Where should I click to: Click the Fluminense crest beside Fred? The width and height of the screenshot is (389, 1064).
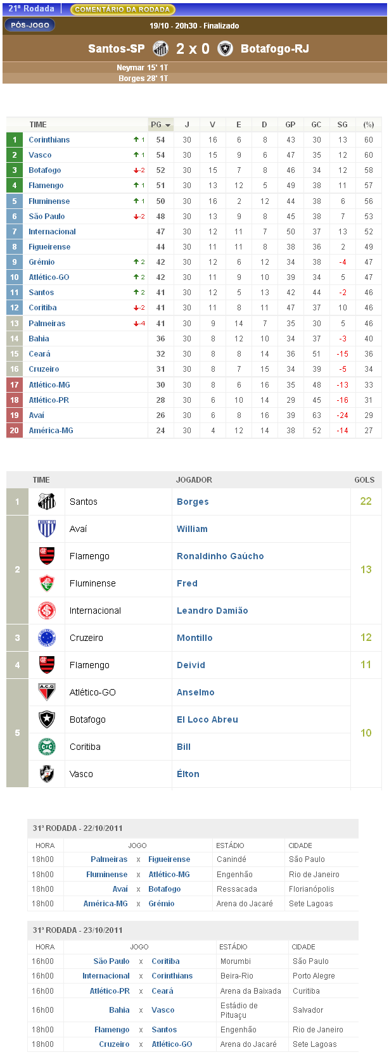(47, 583)
